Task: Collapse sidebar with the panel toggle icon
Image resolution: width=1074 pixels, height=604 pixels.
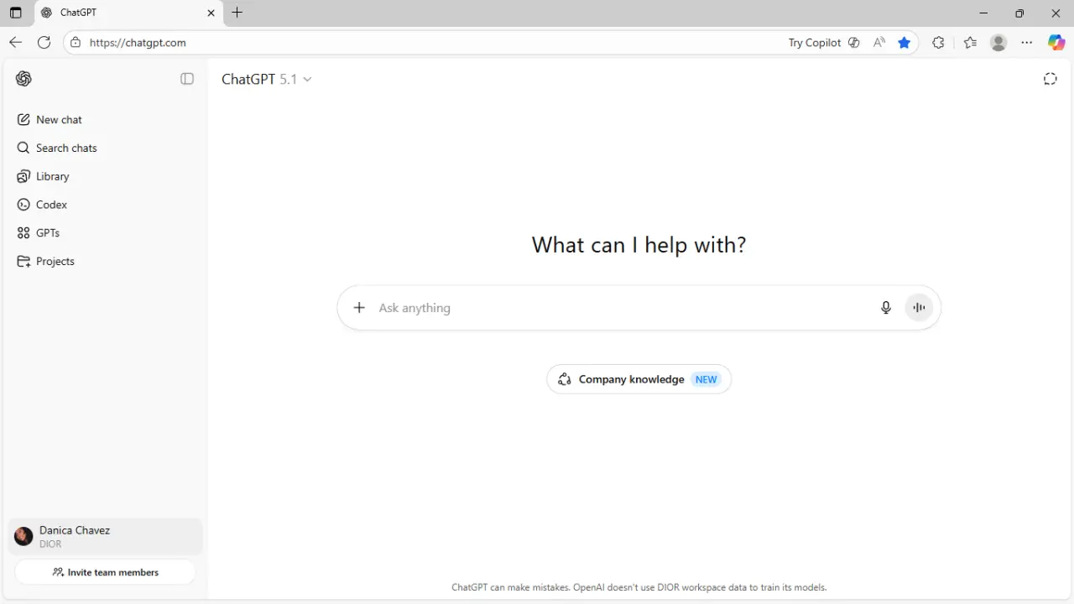Action: pos(187,79)
